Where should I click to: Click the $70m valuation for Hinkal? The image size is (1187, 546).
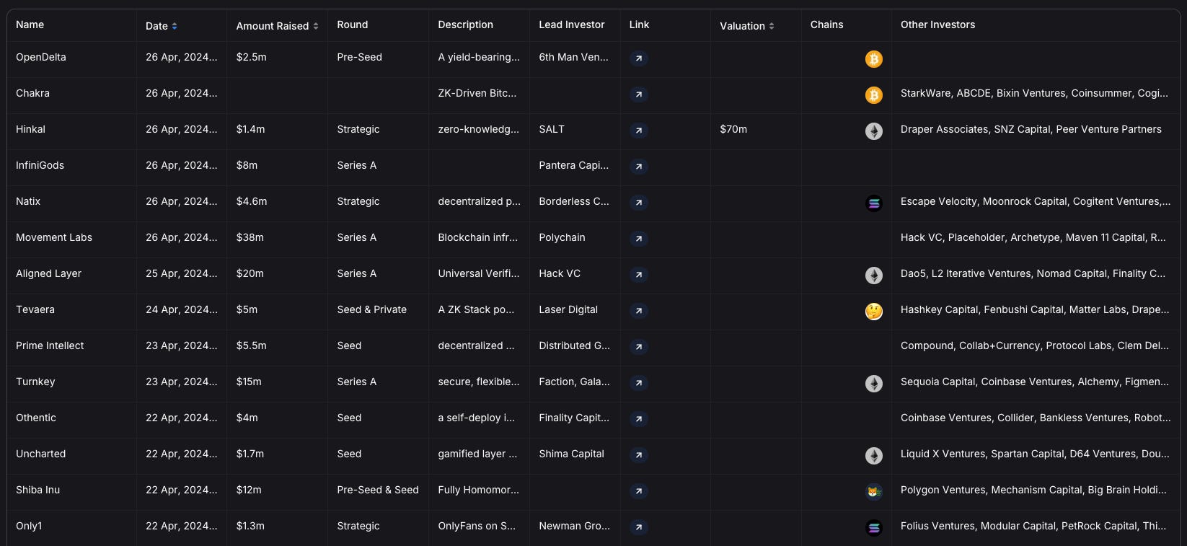point(733,129)
